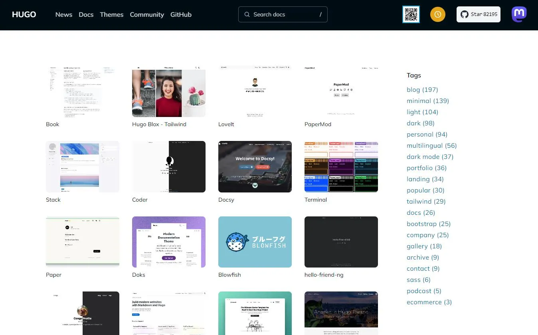Image resolution: width=538 pixels, height=335 pixels.
Task: Filter by gallery (18) tag
Action: 424,246
